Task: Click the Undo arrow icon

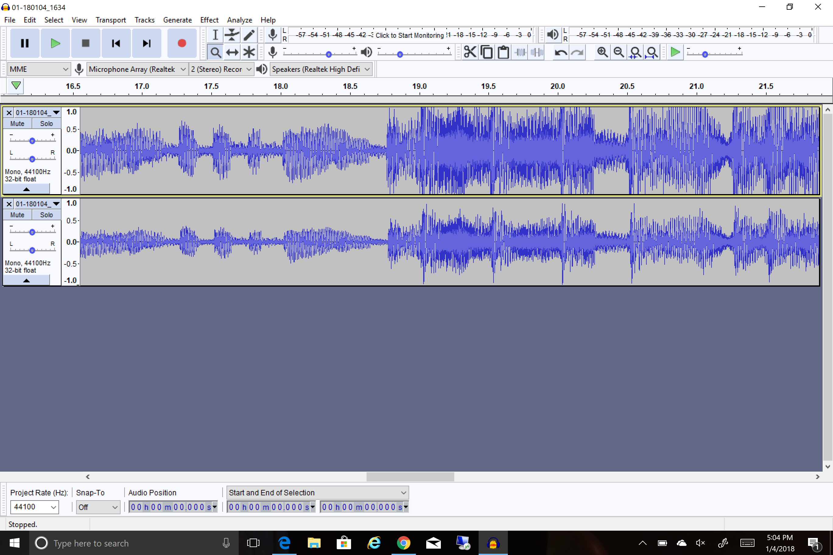Action: coord(561,52)
